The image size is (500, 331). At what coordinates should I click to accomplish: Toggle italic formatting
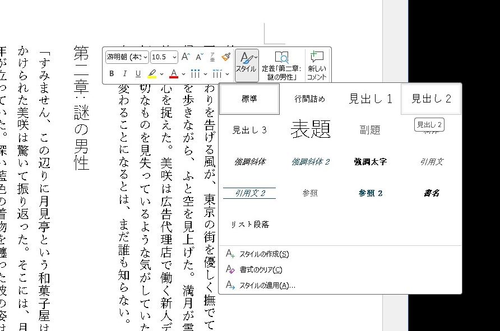coord(124,74)
